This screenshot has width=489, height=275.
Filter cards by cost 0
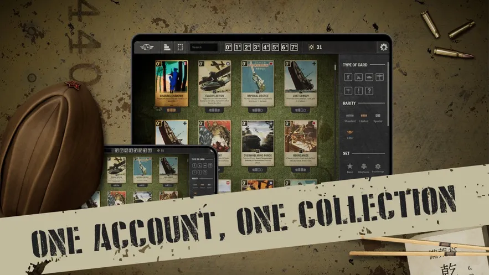point(228,47)
